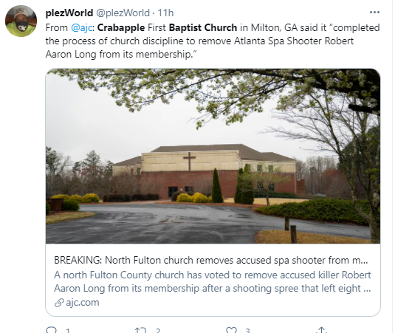
Task: Open the plezWorld display name link
Action: [x=69, y=13]
